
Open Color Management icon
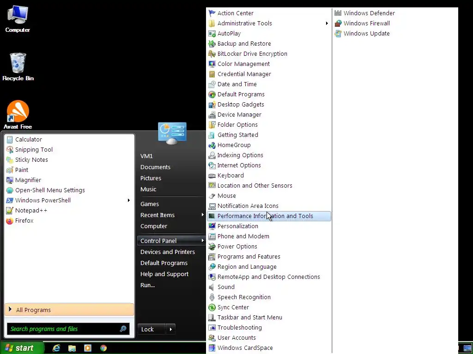(x=212, y=64)
